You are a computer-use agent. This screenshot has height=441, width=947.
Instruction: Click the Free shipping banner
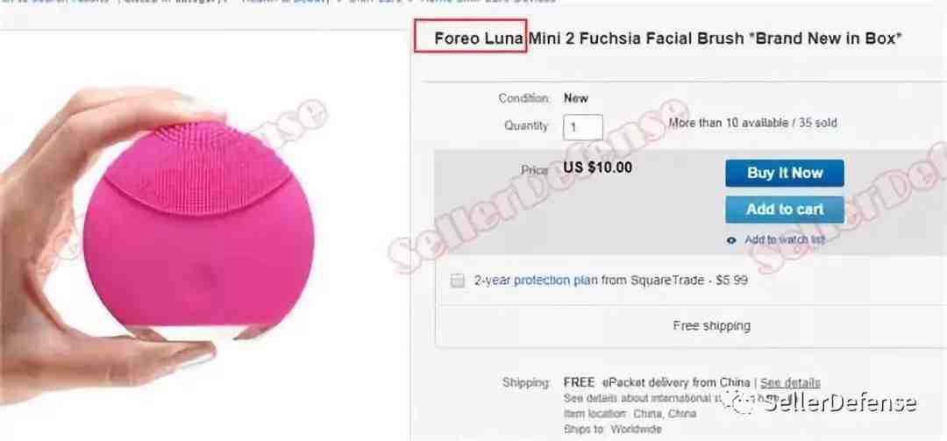[x=711, y=325]
